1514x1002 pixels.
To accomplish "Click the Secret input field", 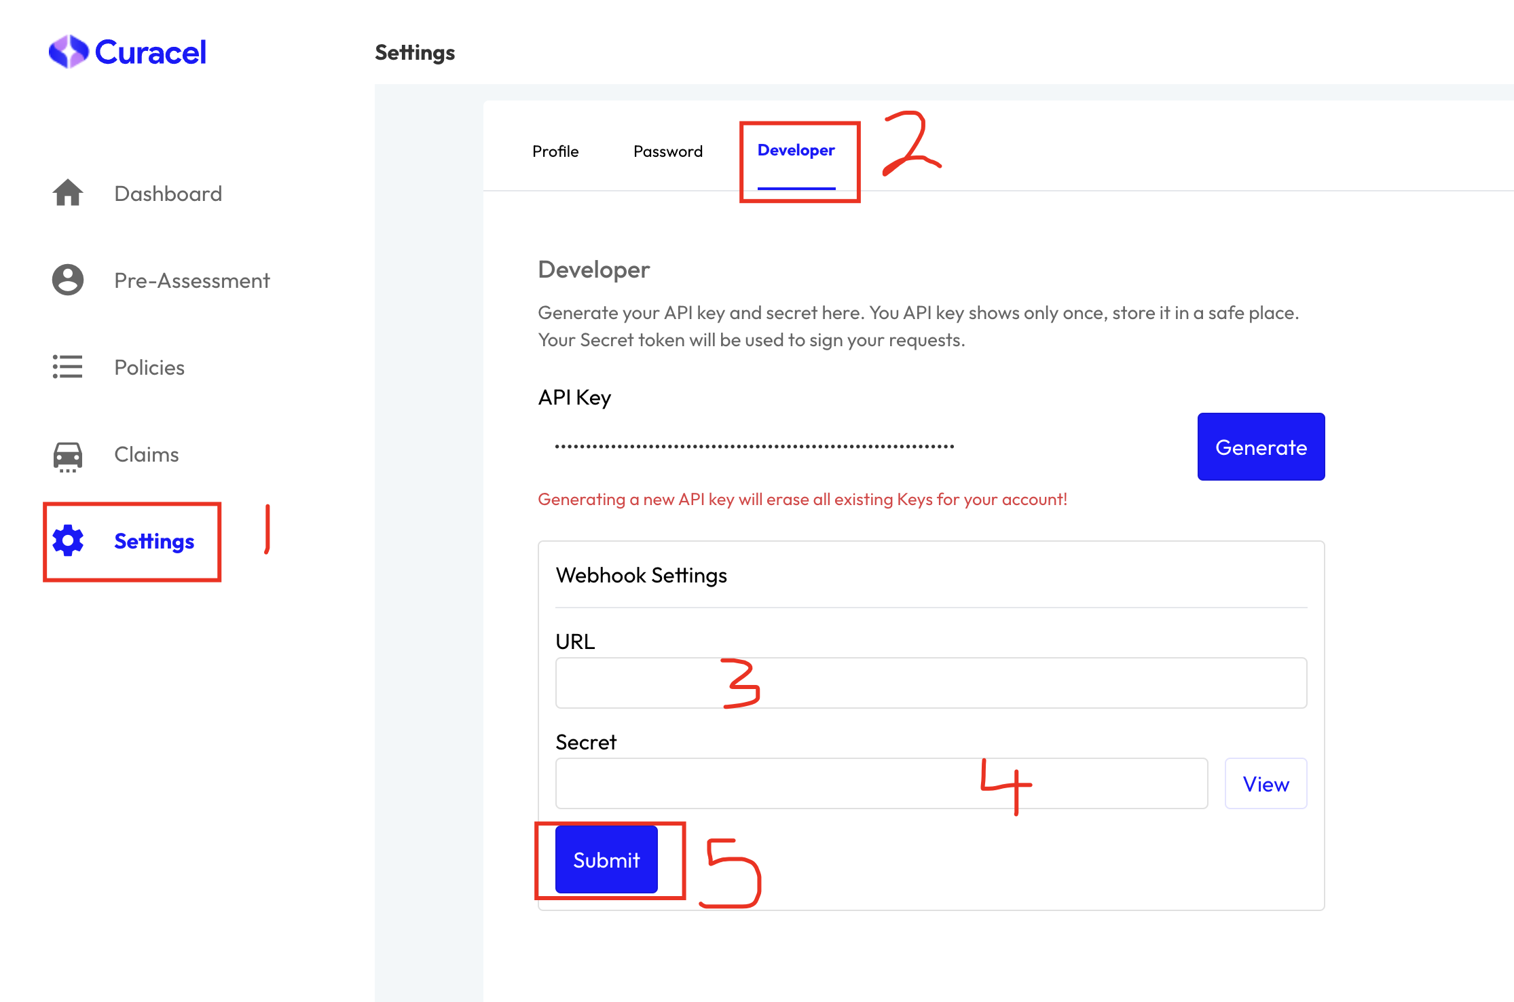I will (881, 783).
